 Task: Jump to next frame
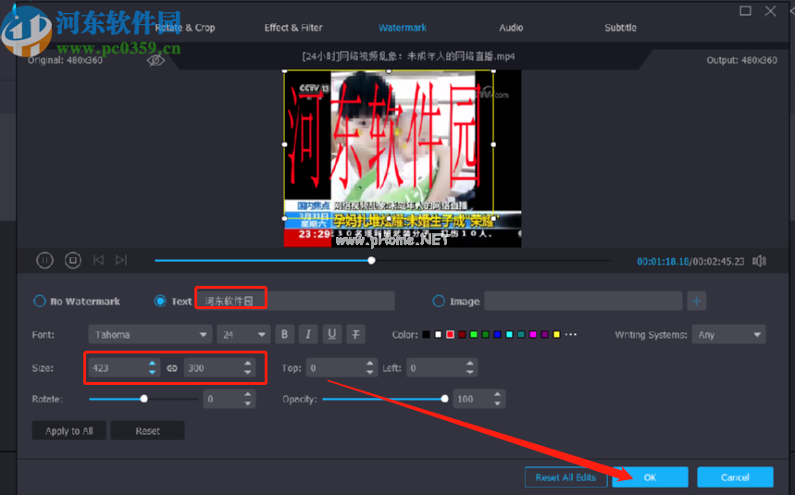(120, 260)
